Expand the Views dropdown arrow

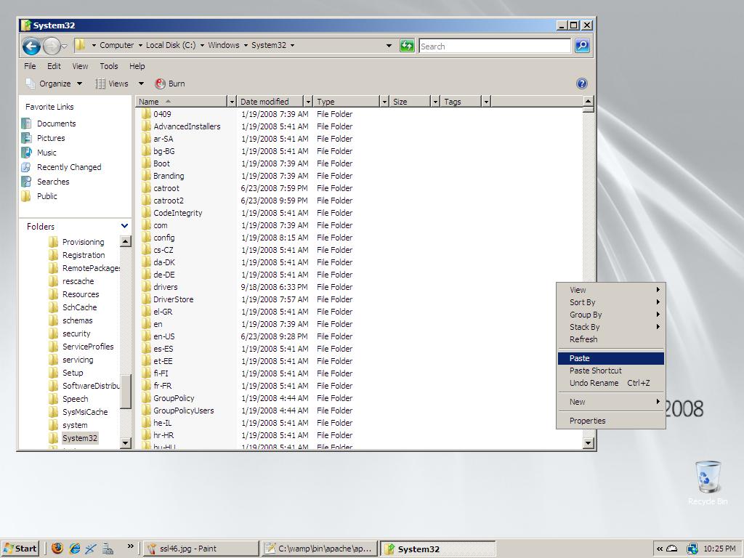click(x=141, y=84)
